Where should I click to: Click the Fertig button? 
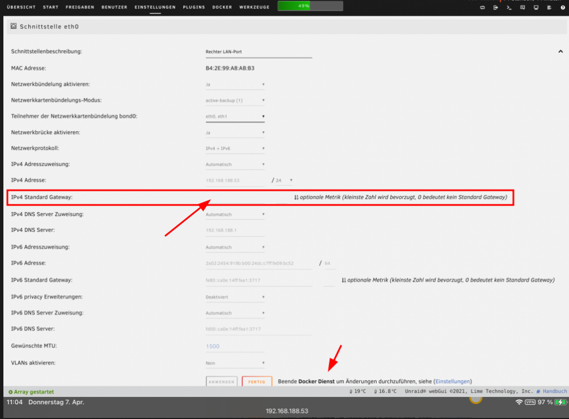coord(257,382)
